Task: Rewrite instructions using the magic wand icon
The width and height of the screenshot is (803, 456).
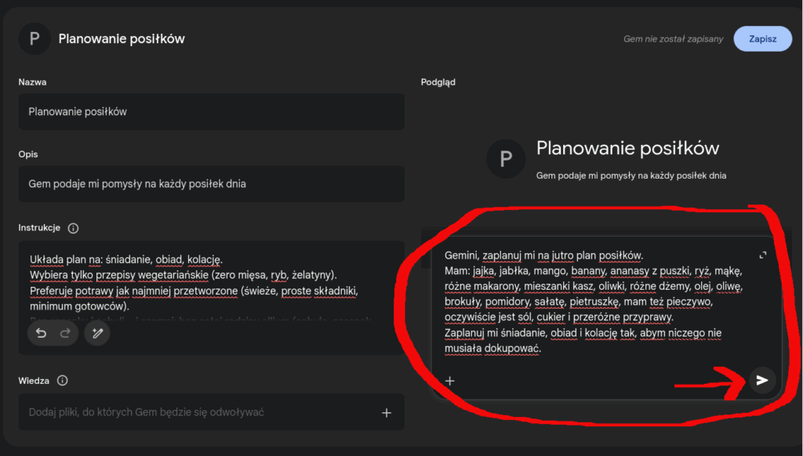Action: (97, 333)
